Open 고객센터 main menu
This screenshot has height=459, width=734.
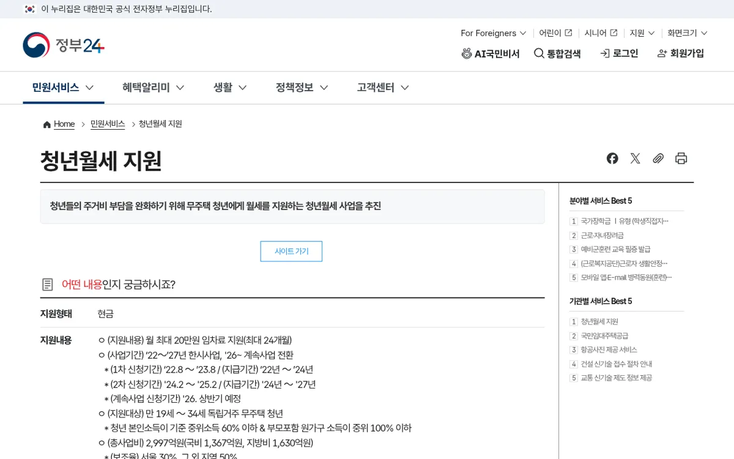[383, 88]
